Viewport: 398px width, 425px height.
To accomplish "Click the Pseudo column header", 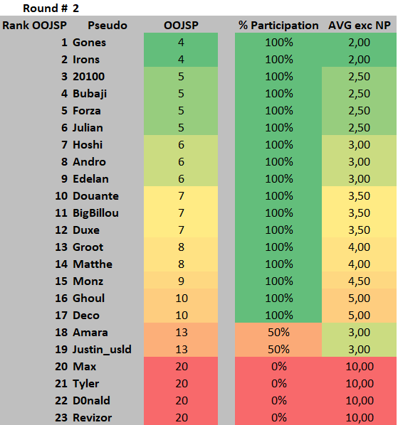I will [107, 25].
